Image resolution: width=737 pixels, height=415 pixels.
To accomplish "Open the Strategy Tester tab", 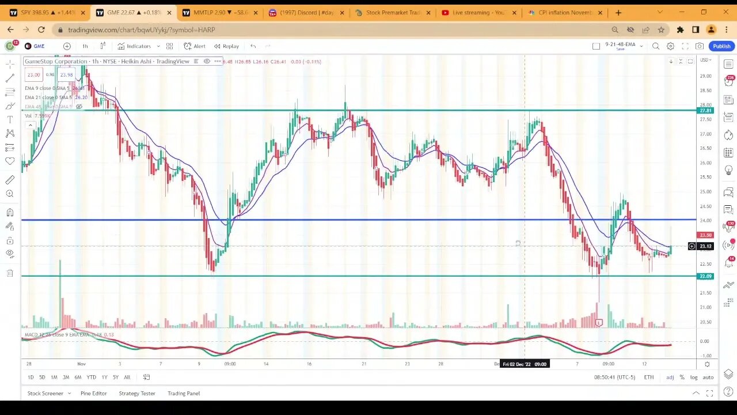I will [137, 393].
